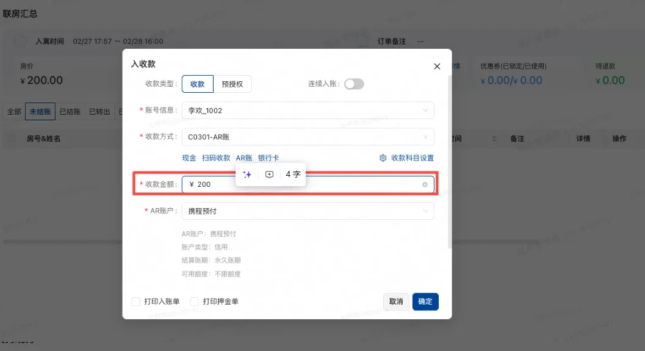The width and height of the screenshot is (645, 351).
Task: Click the 结算账期: 永久账期 info line
Action: pyautogui.click(x=211, y=260)
